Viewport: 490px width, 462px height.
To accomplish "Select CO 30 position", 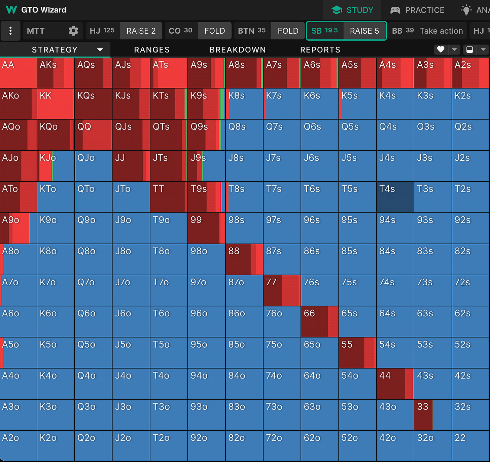I will pos(181,31).
